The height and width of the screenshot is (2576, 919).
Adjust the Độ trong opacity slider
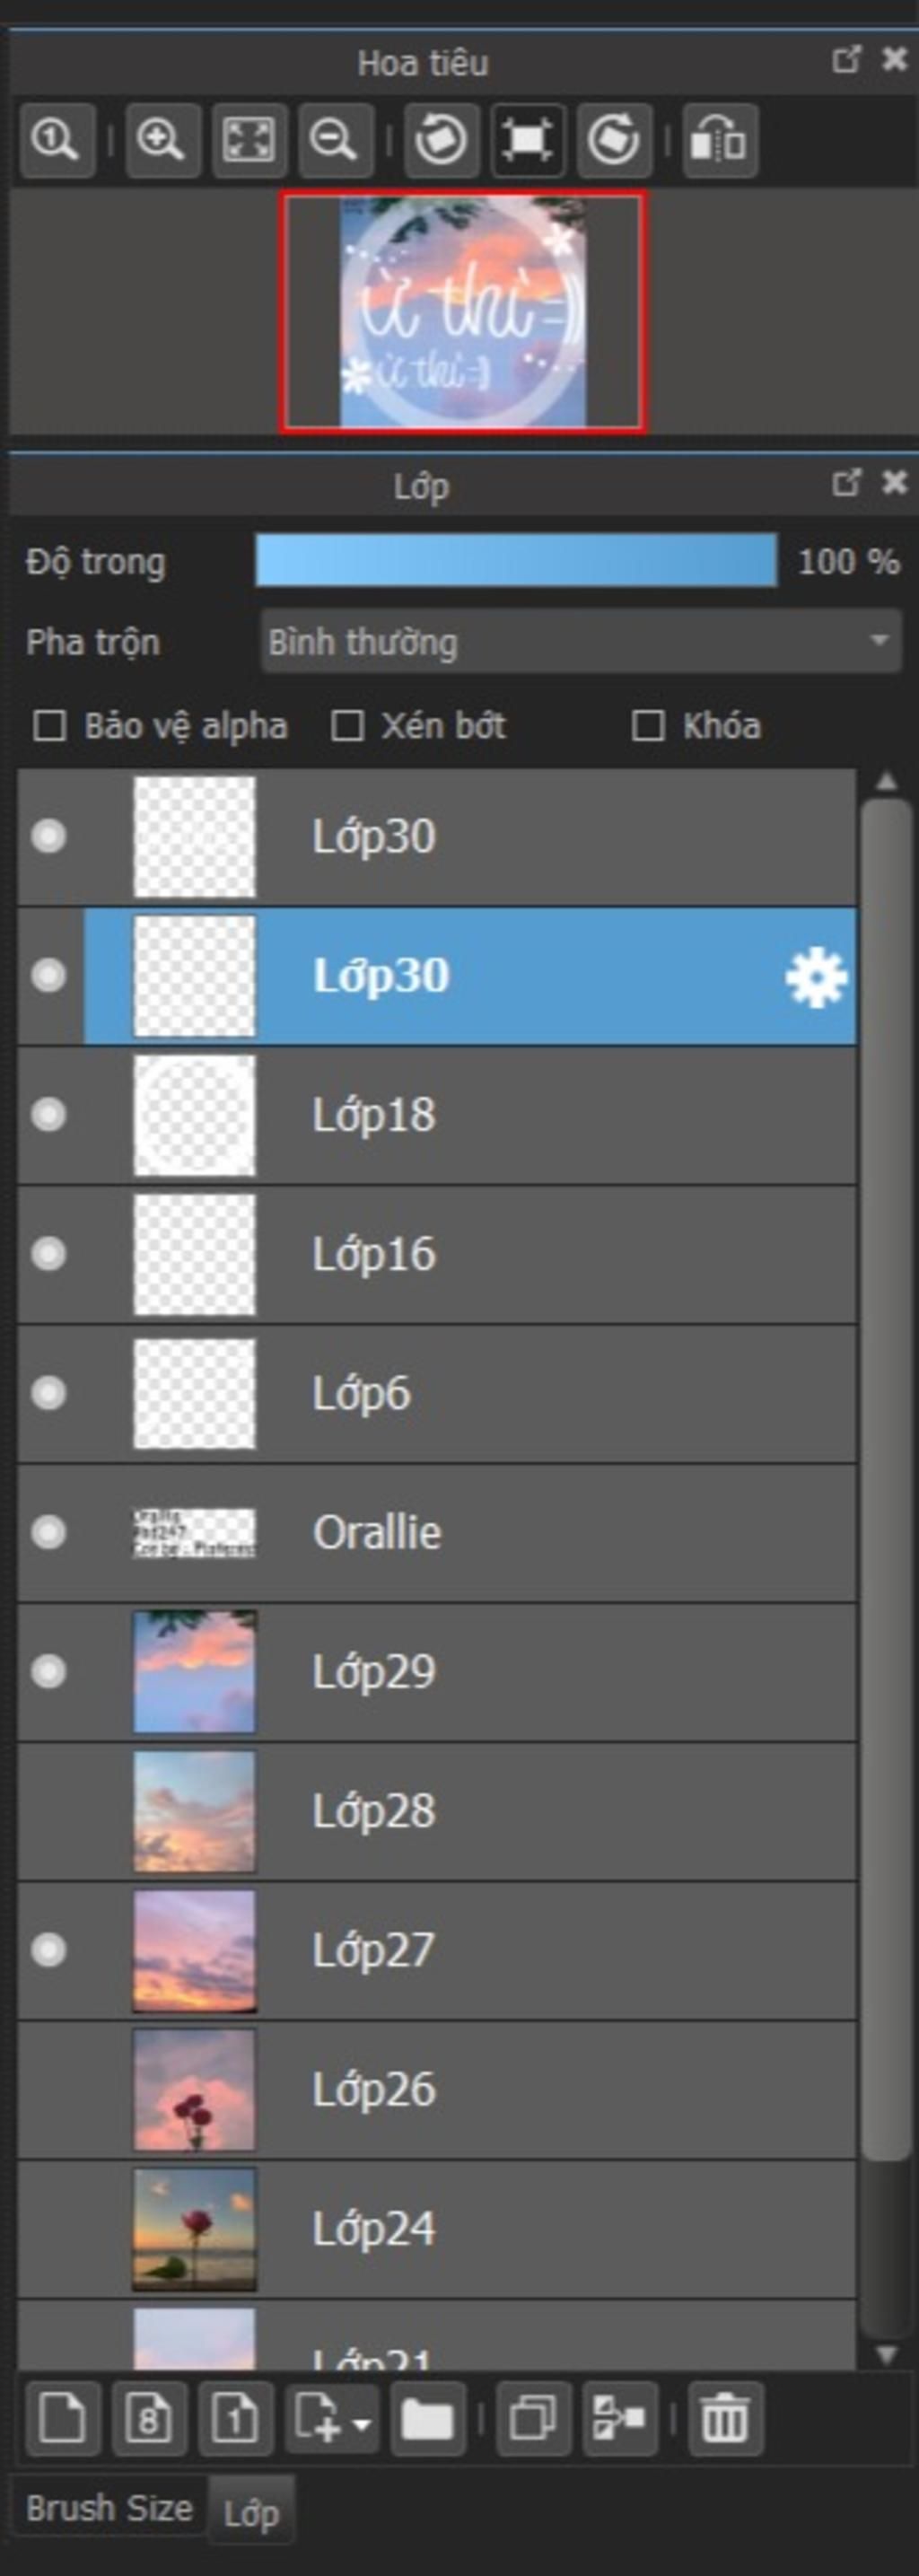tap(516, 561)
